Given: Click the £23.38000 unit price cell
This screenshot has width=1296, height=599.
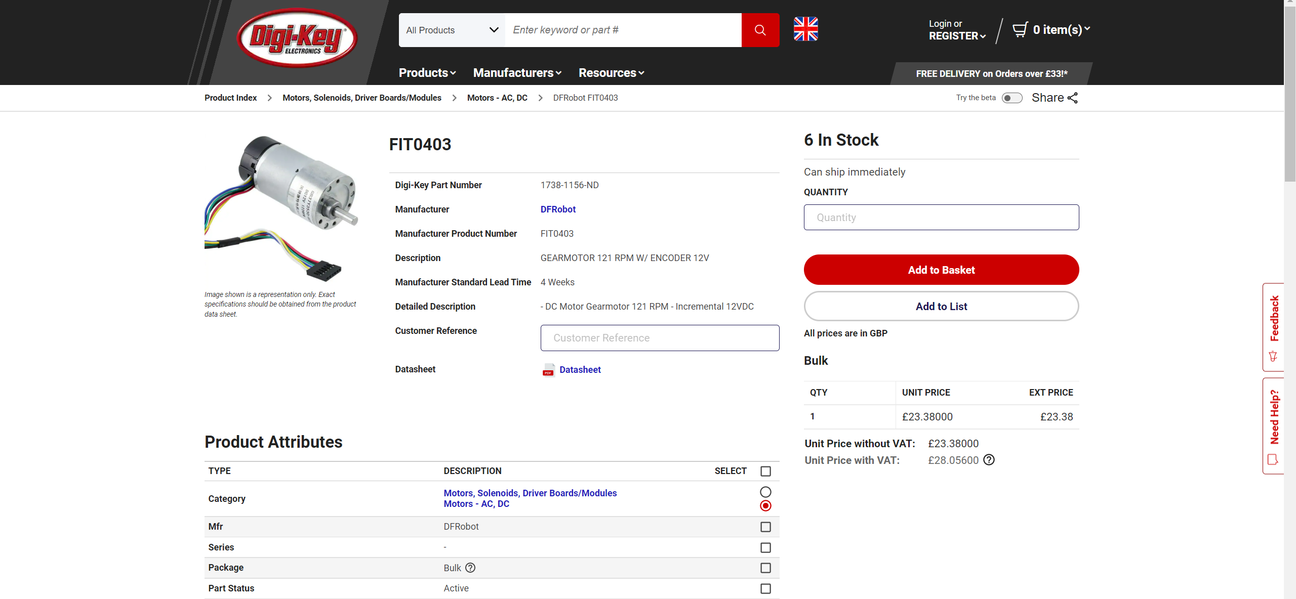Looking at the screenshot, I should click(927, 417).
